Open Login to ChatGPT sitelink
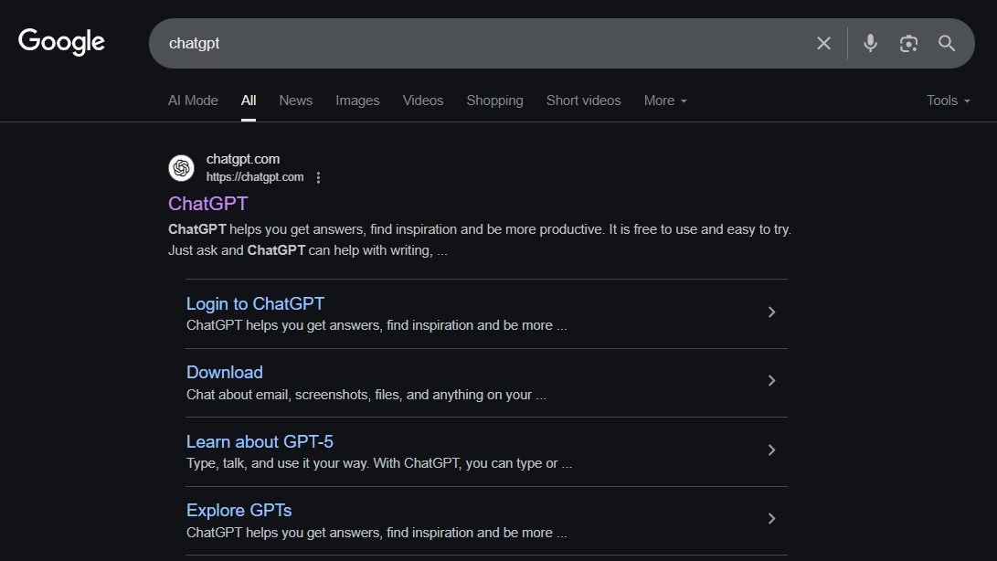 (x=255, y=304)
